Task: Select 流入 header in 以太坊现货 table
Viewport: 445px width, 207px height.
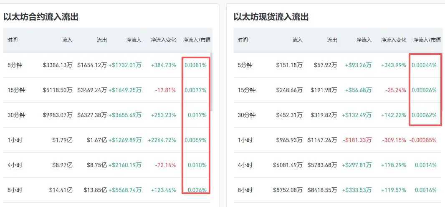Action: (x=298, y=40)
